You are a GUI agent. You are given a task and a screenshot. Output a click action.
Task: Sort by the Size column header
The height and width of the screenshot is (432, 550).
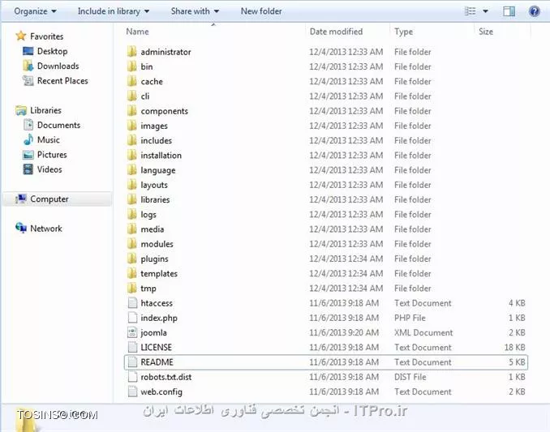486,32
